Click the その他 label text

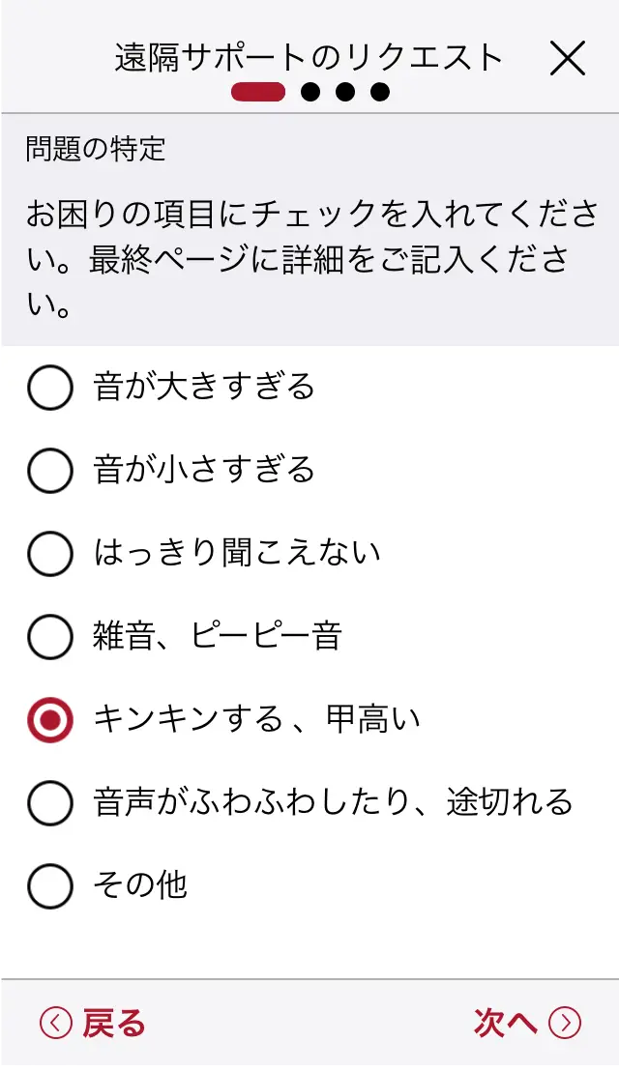coord(140,885)
